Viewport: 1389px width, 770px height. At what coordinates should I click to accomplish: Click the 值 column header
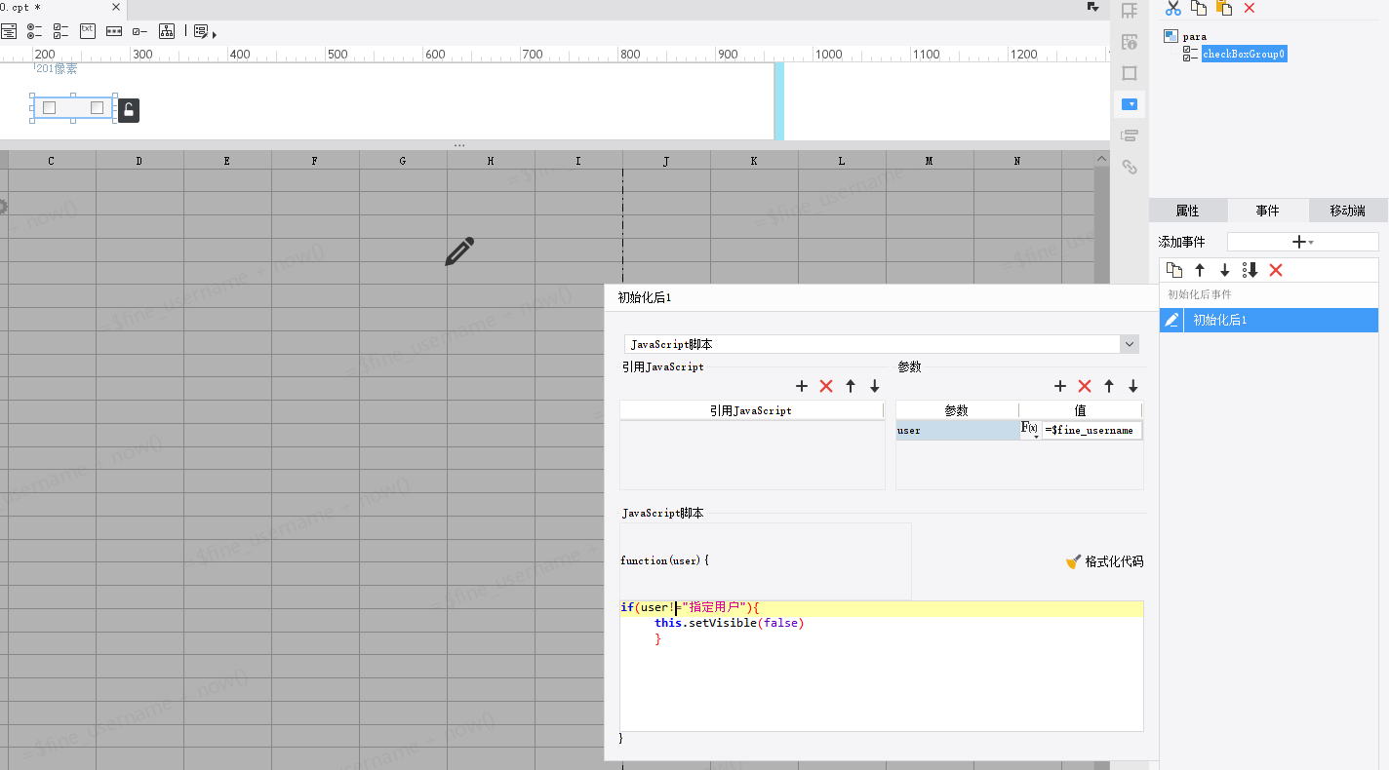(x=1081, y=410)
